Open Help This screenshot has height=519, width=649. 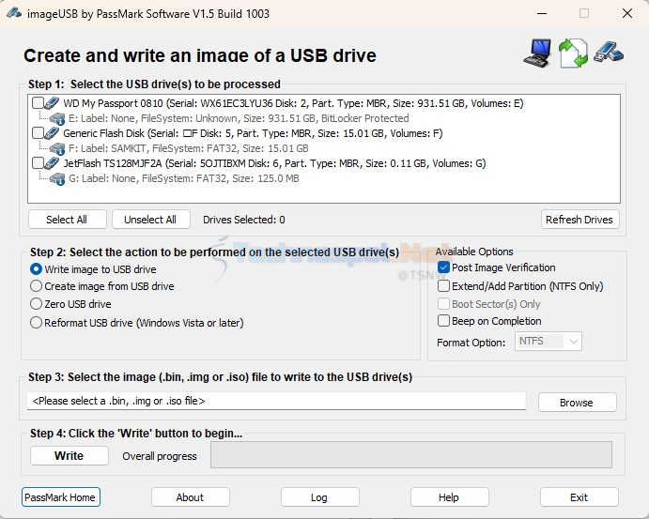449,497
